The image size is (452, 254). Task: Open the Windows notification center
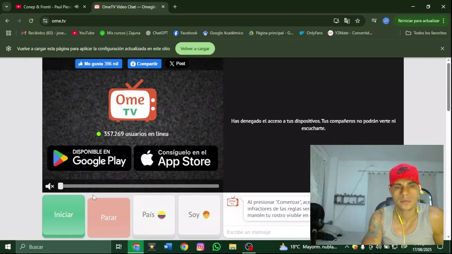(440, 247)
